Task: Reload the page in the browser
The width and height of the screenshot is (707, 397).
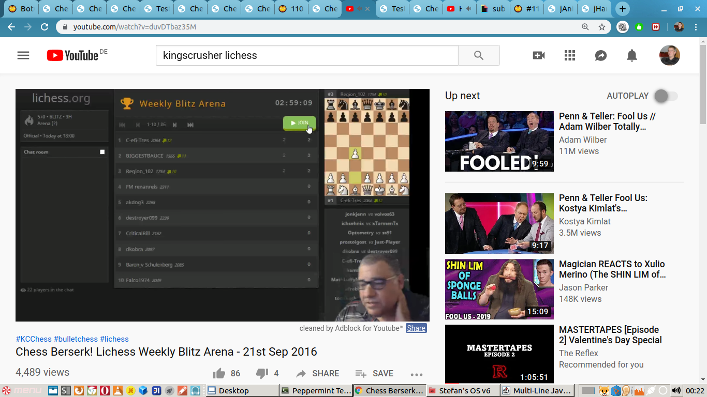Action: pos(45,27)
